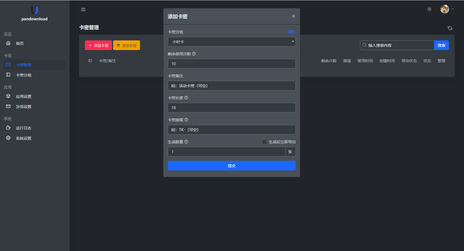Open the pandownload logo link
This screenshot has width=464, height=251.
tap(34, 13)
